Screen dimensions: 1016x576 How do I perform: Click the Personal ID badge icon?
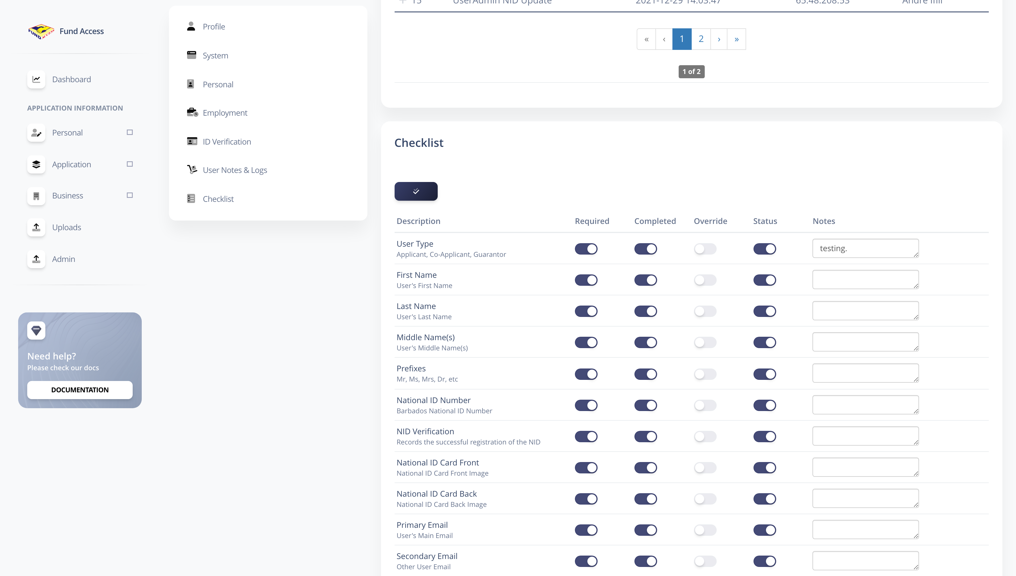190,84
